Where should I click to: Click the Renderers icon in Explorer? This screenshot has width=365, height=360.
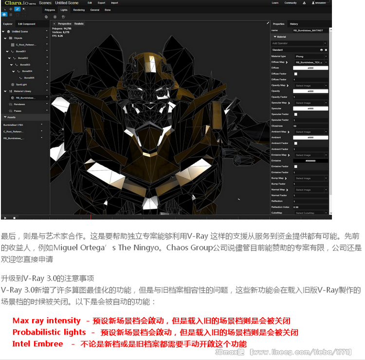tap(11, 104)
